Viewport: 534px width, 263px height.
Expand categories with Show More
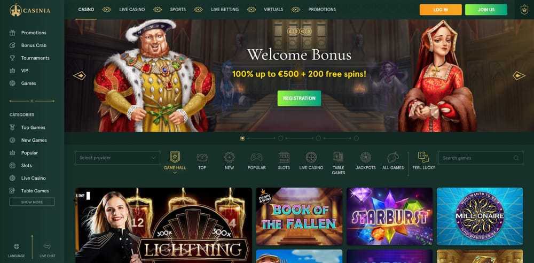point(32,202)
